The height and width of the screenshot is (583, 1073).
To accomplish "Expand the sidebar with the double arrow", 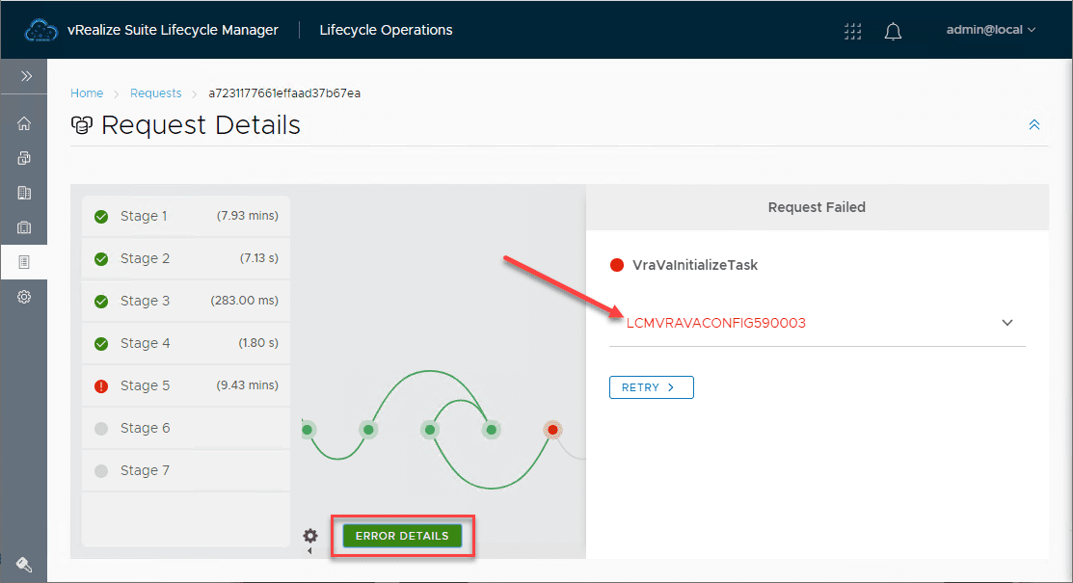I will pos(24,74).
